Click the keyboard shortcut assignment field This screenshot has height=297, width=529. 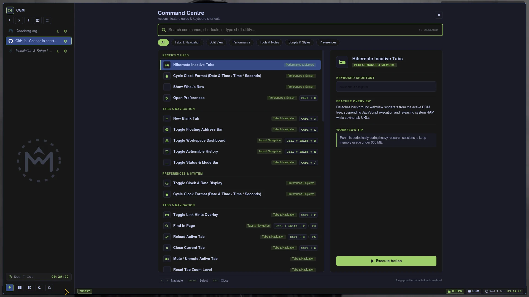tap(386, 87)
